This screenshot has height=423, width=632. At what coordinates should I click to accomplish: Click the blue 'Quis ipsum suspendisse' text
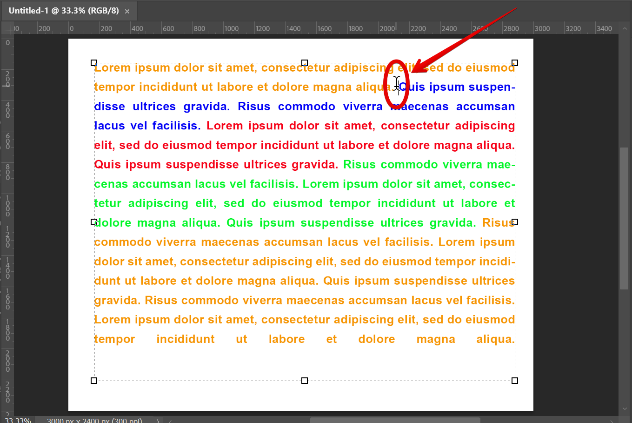tap(451, 87)
